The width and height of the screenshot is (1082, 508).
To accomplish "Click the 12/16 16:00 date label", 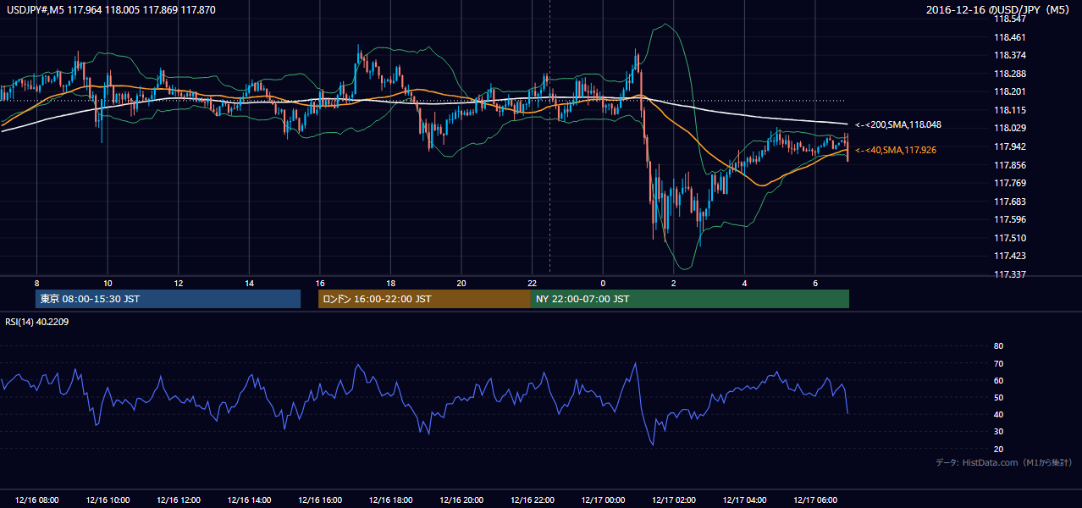I will coord(320,500).
